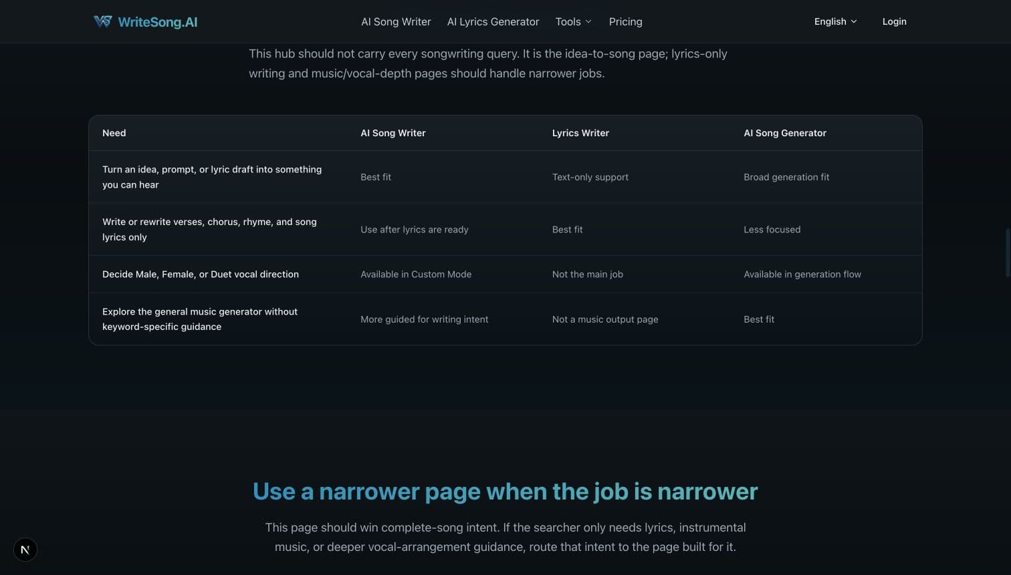Screen dimensions: 1011x575
Task: Click the Not the main job cell
Action: point(588,274)
